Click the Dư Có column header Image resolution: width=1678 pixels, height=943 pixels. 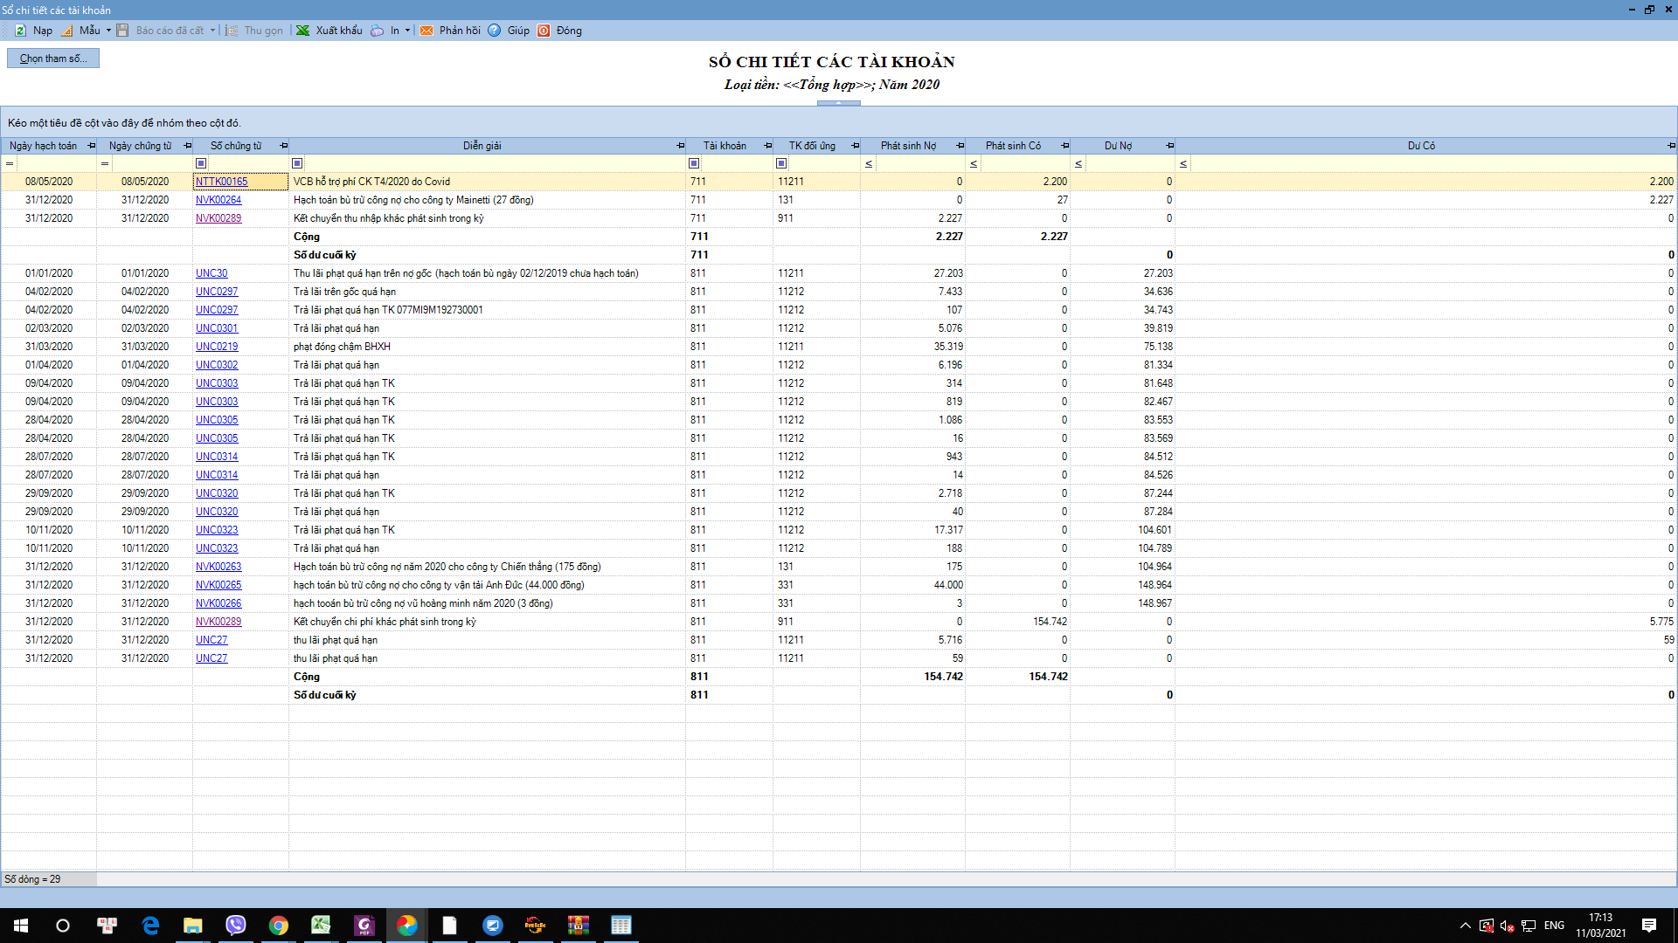click(x=1420, y=146)
